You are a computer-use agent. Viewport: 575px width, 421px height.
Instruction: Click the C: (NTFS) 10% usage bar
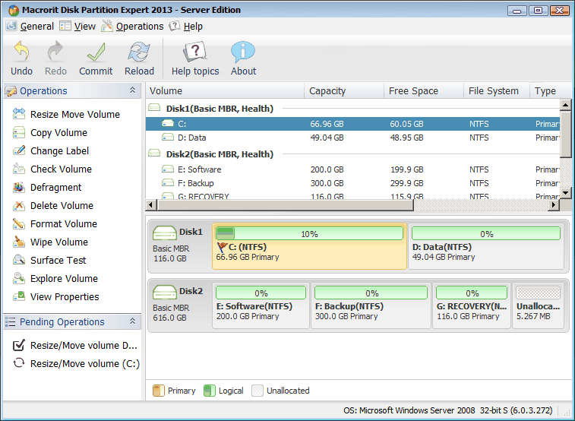309,233
